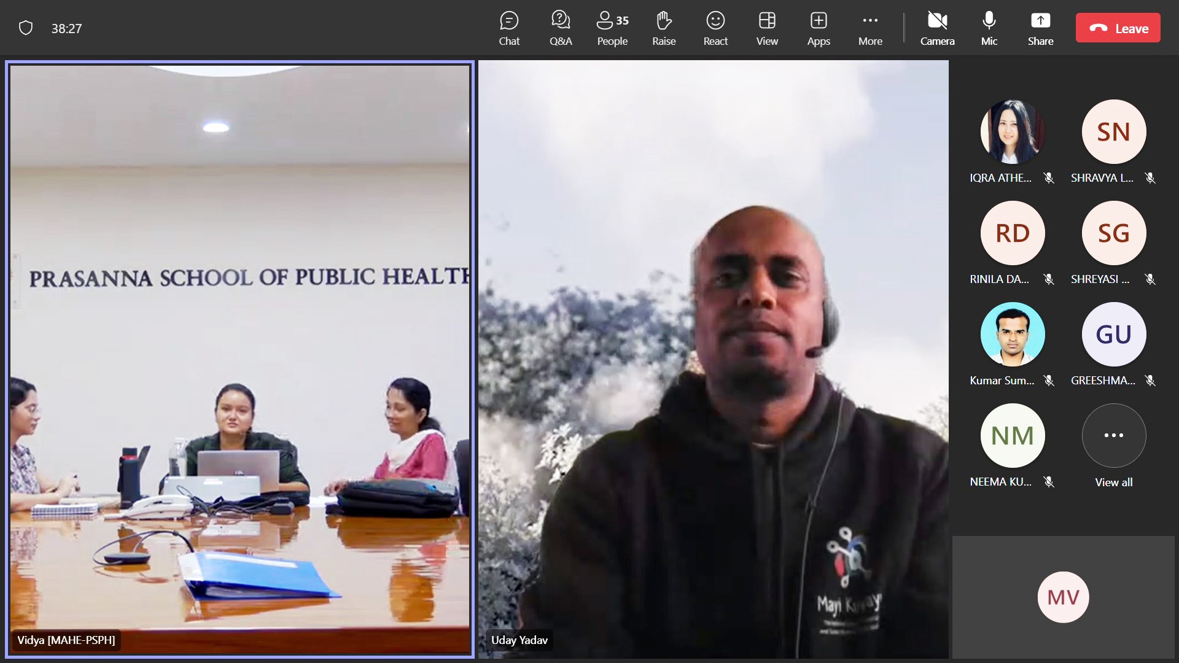Turn on the Camera
The height and width of the screenshot is (663, 1179).
(937, 28)
